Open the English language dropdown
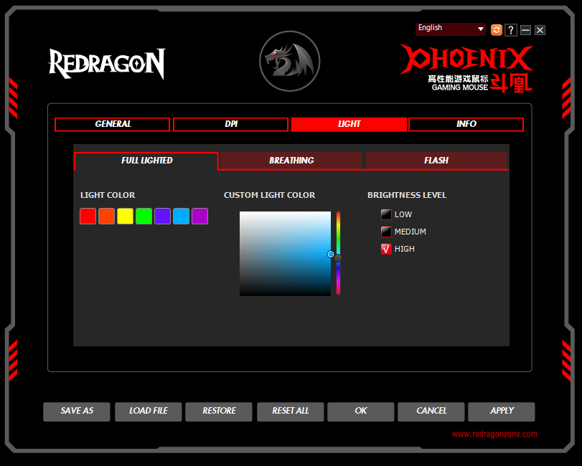The height and width of the screenshot is (466, 582). pos(451,29)
